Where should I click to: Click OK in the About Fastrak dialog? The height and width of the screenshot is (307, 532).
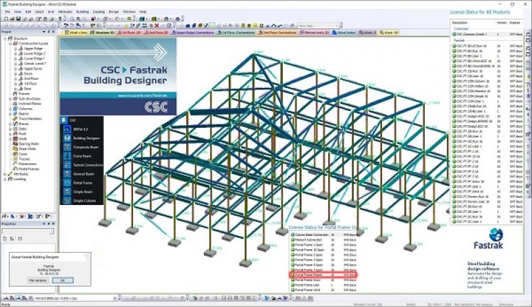(62, 281)
